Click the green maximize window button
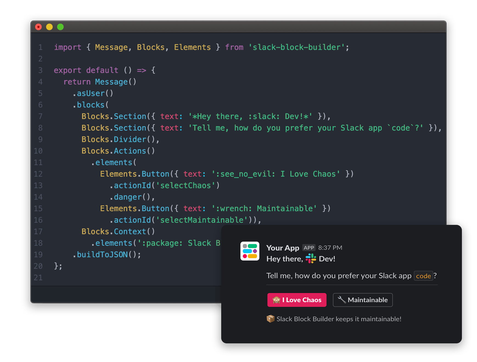The width and height of the screenshot is (477, 362). 60,27
